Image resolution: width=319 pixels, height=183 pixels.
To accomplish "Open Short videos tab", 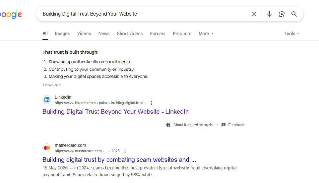I will [x=130, y=34].
